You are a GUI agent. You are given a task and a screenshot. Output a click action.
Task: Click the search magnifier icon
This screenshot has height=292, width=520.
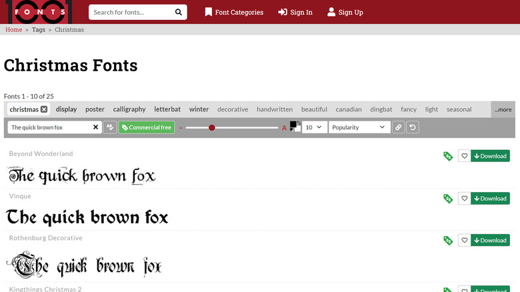pyautogui.click(x=179, y=12)
